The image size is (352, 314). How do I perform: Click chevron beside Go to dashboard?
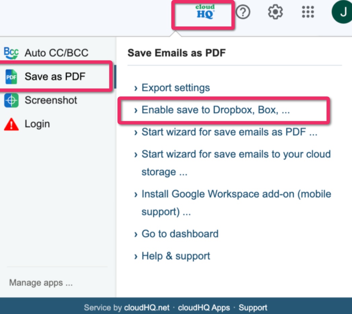[x=135, y=234]
